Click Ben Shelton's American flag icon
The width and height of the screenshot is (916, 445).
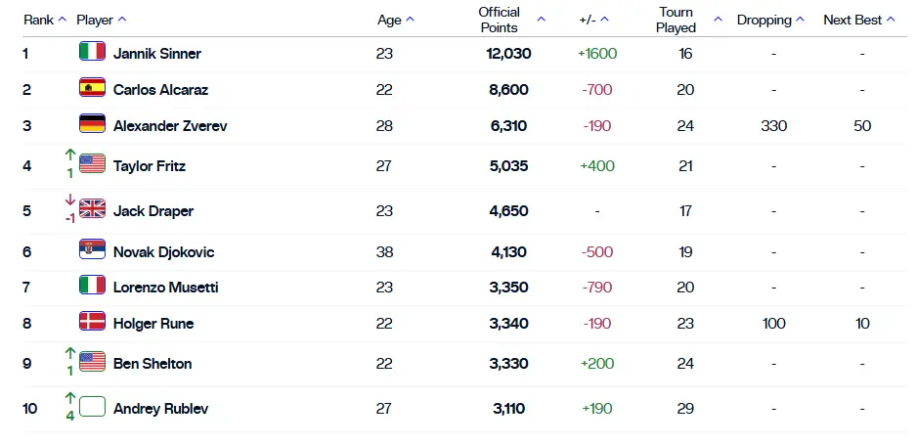coord(92,362)
